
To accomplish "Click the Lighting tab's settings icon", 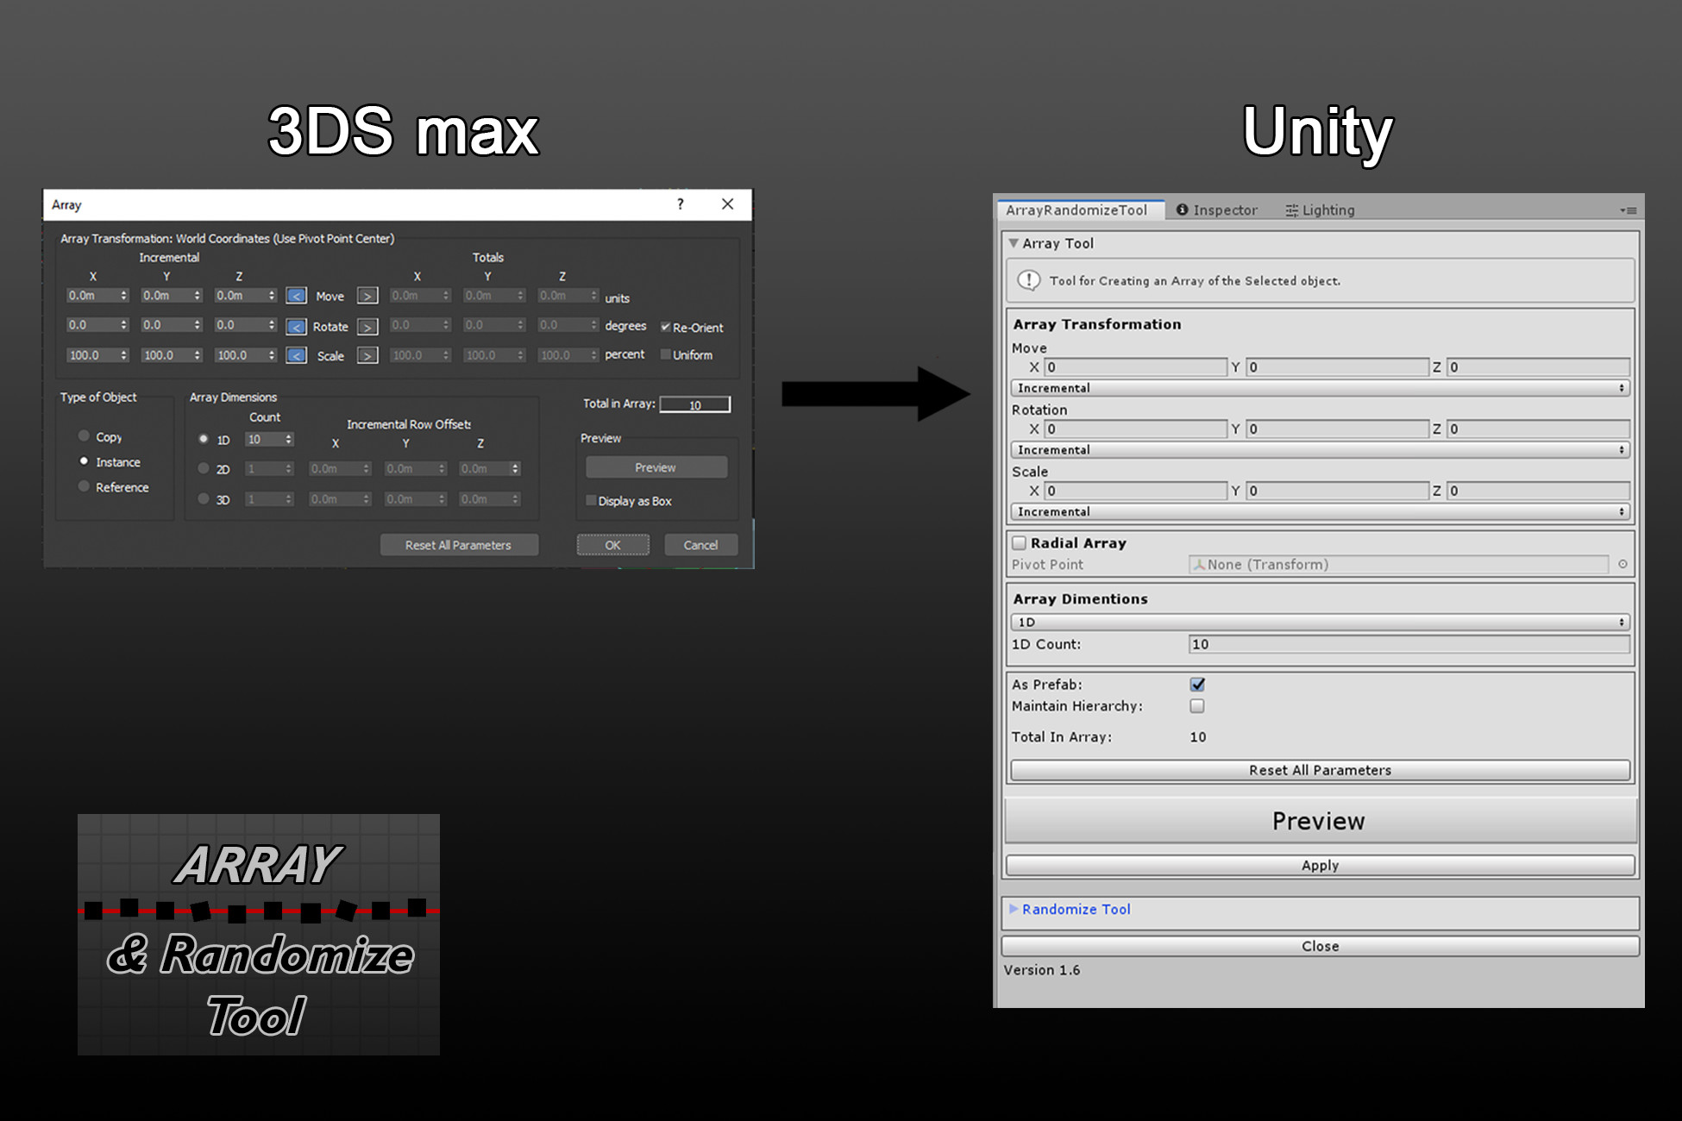I will click(1291, 210).
